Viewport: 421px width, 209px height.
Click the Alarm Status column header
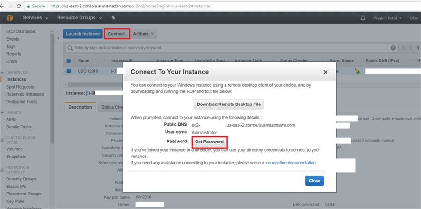pos(341,61)
